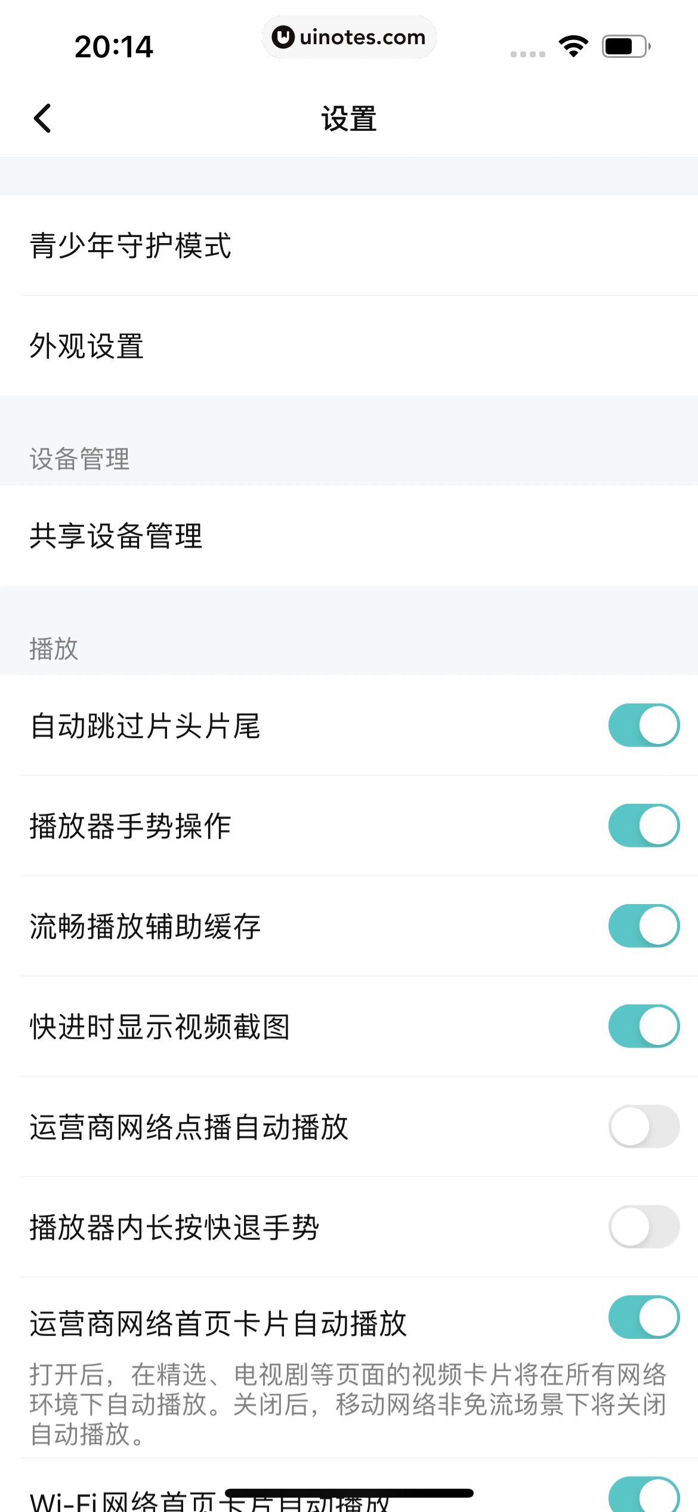The image size is (698, 1512).
Task: Switch off 运营商网络首页卡片自动播放
Action: click(644, 1317)
